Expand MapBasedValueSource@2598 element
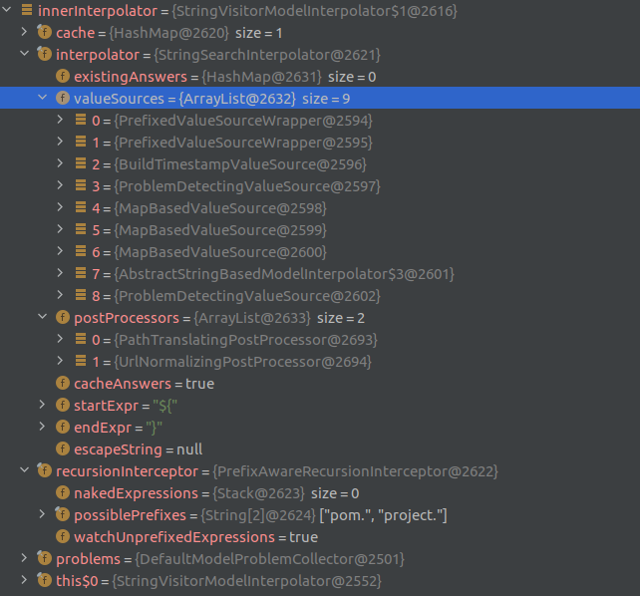The image size is (640, 596). 60,207
